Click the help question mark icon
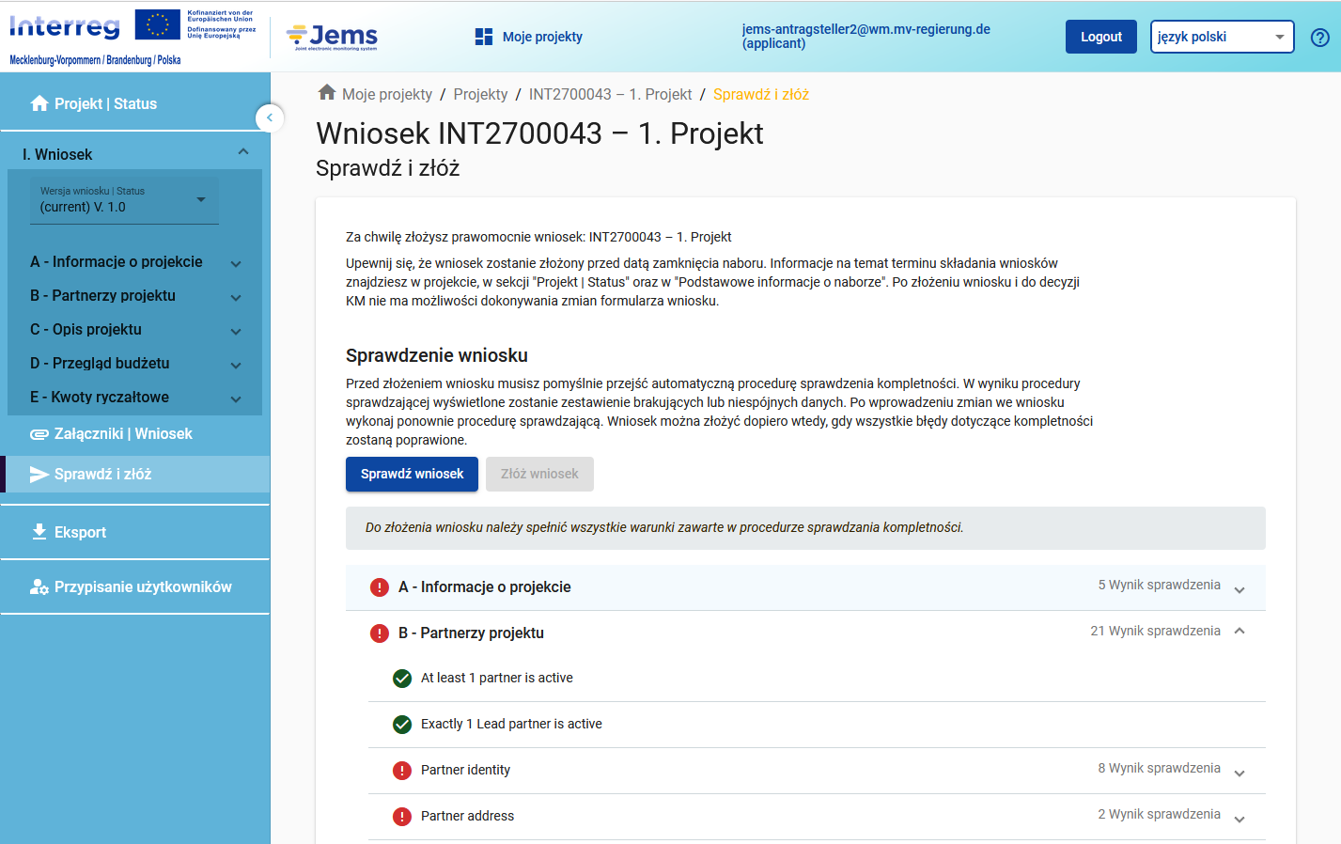This screenshot has width=1341, height=844. pos(1319,38)
